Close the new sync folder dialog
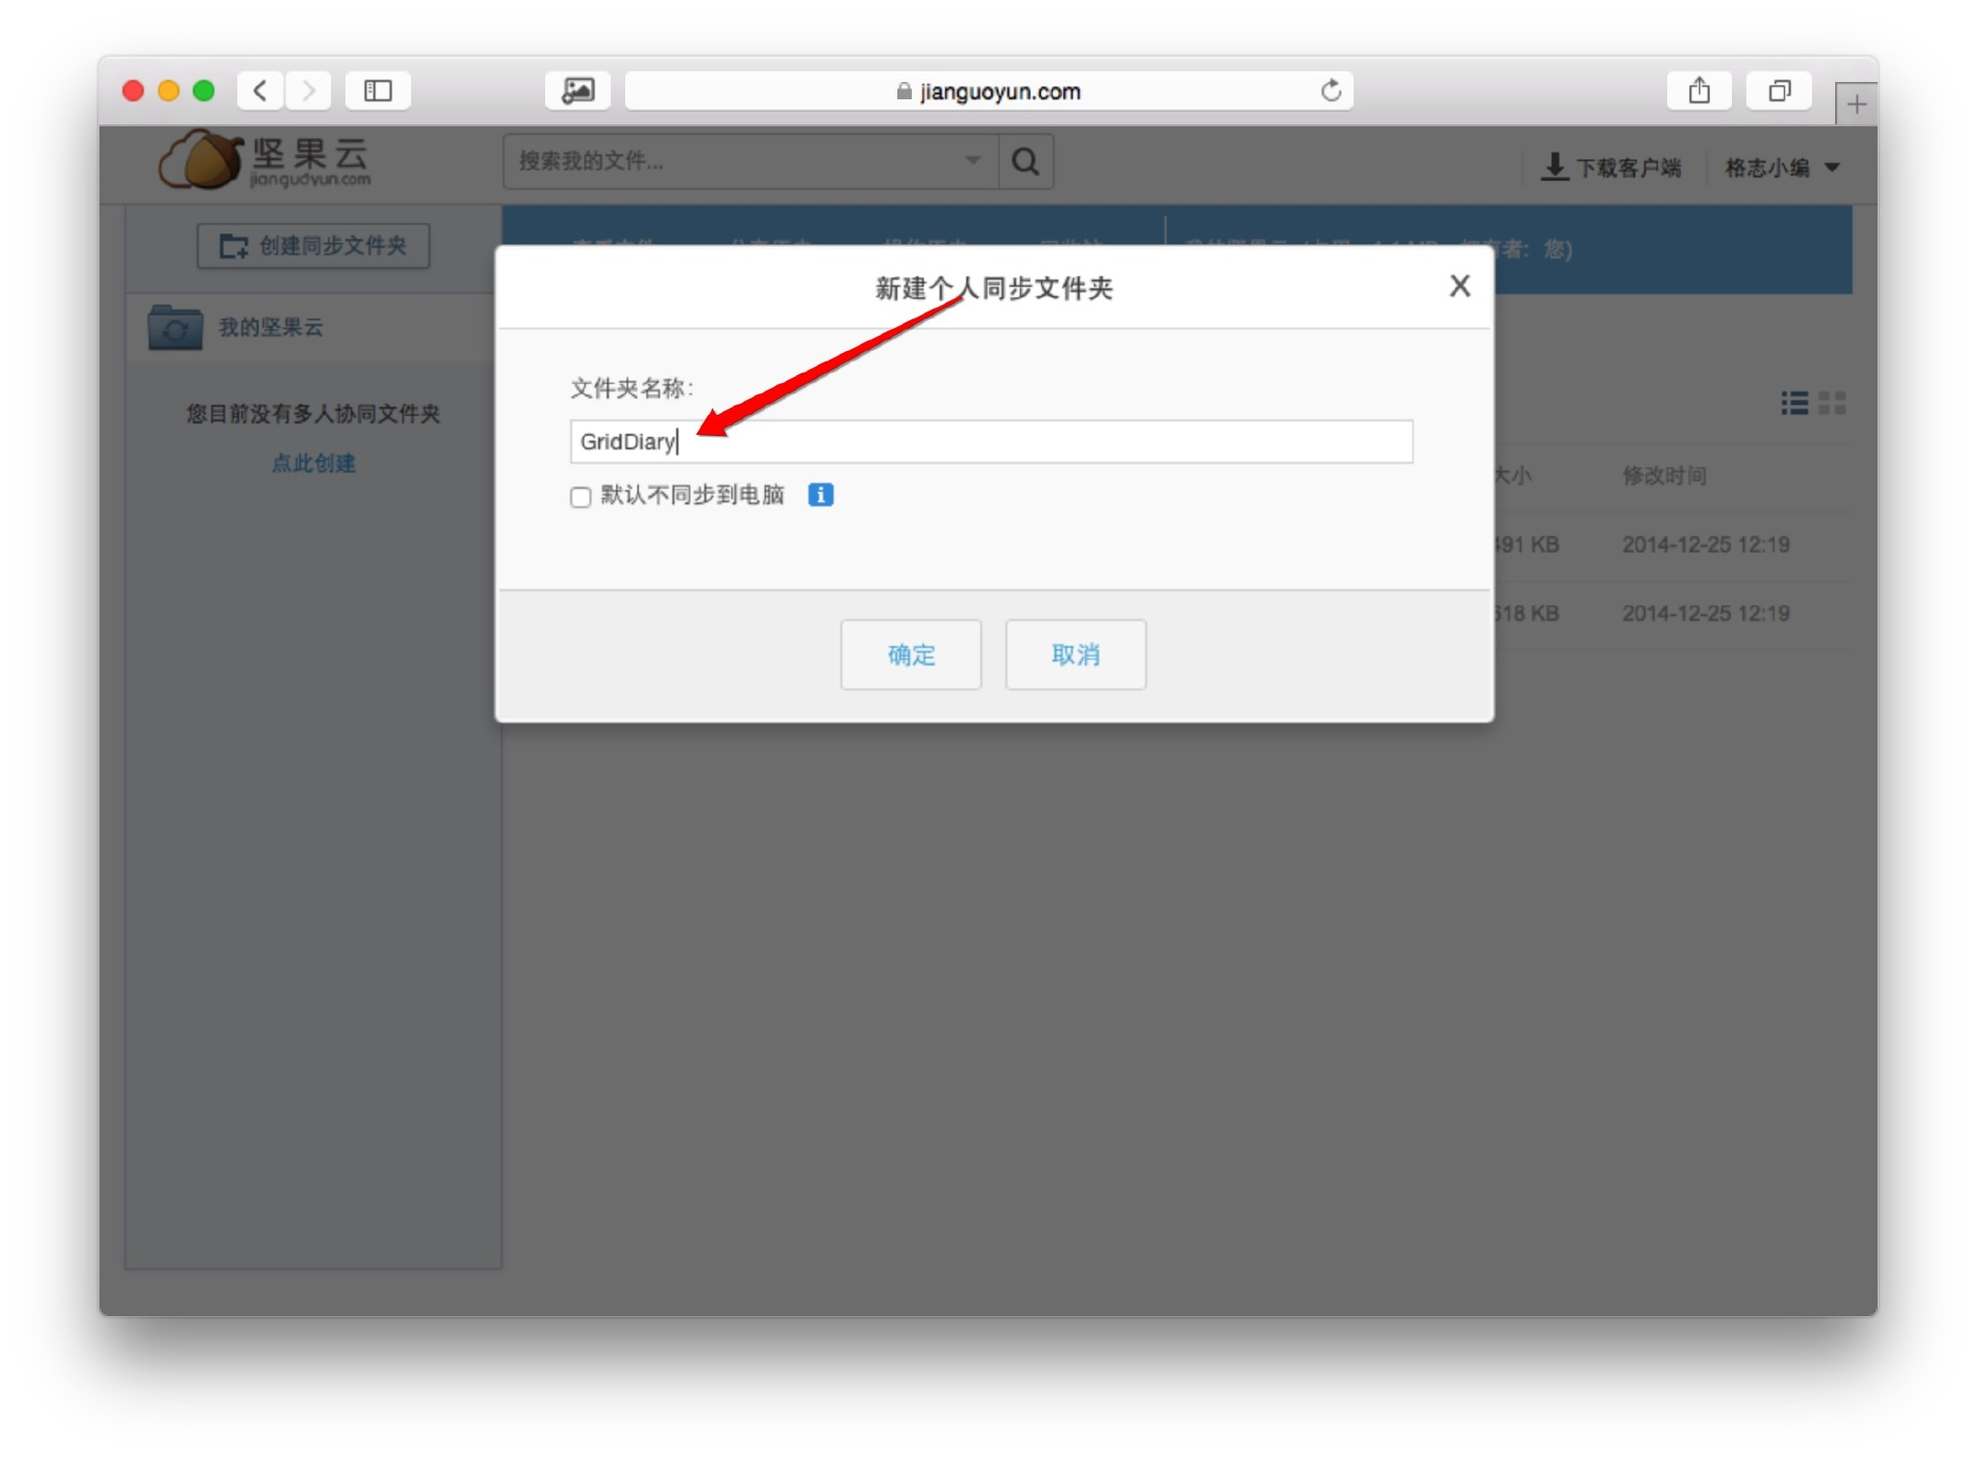 tap(1459, 285)
